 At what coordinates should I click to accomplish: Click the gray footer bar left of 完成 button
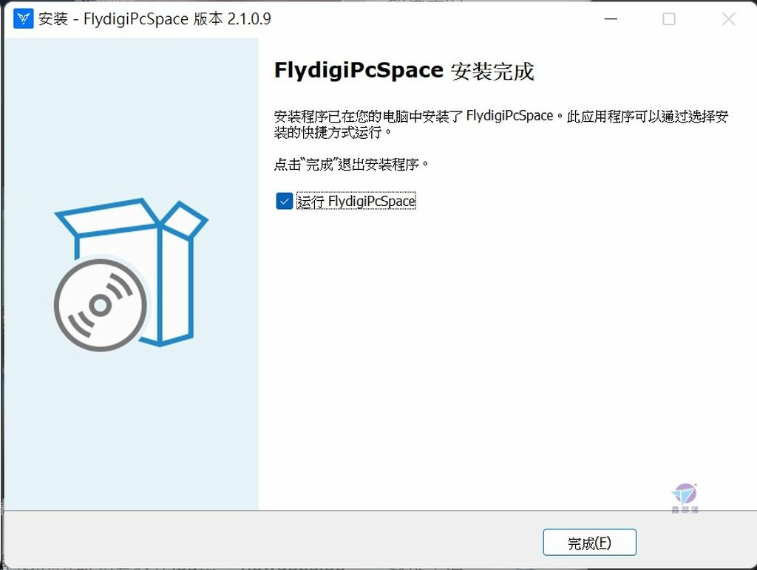271,540
